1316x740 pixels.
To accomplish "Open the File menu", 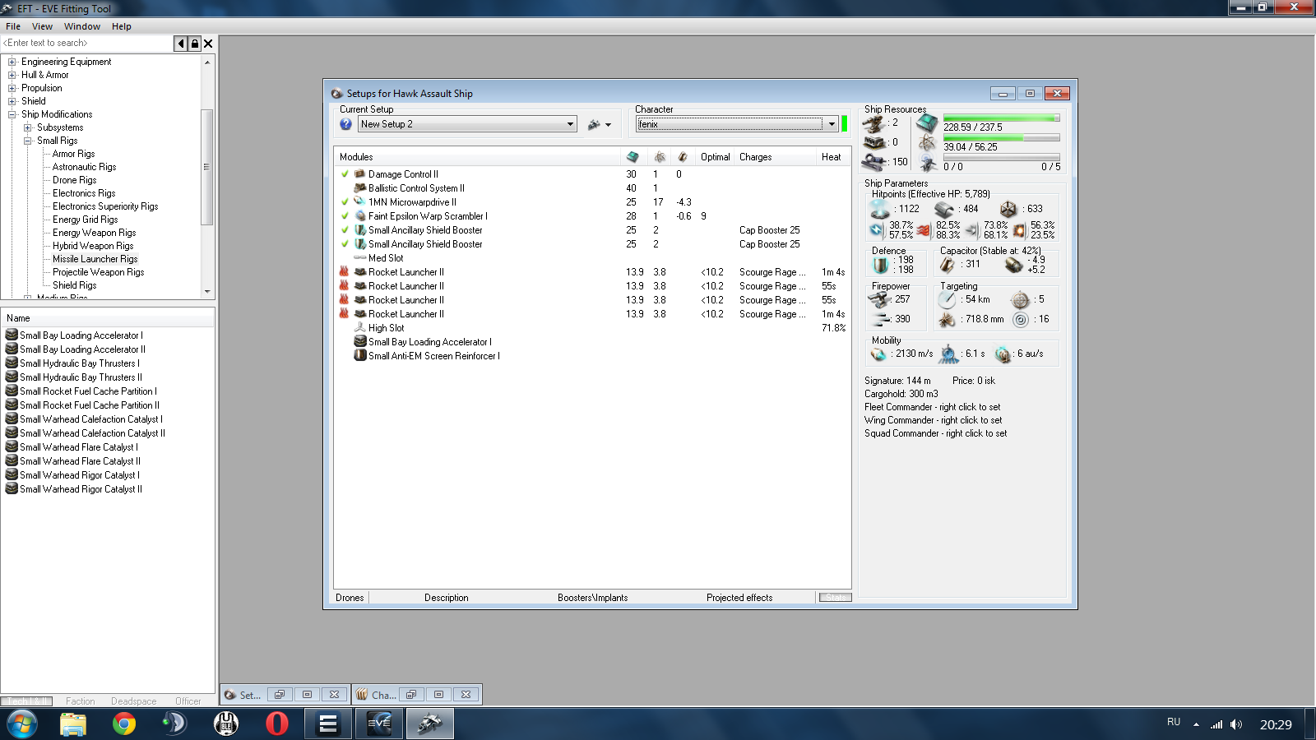I will [x=13, y=26].
